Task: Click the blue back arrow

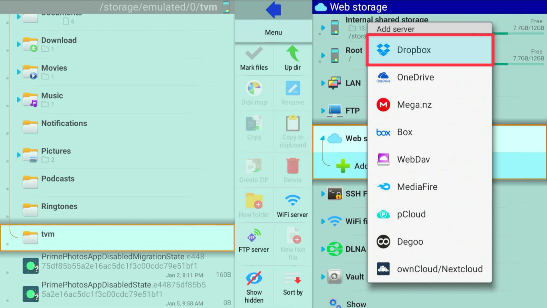Action: [x=273, y=10]
